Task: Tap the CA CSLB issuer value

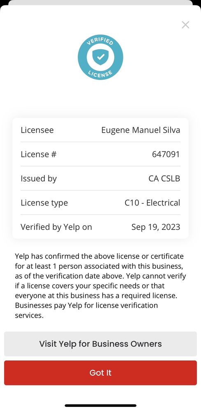Action: point(164,178)
